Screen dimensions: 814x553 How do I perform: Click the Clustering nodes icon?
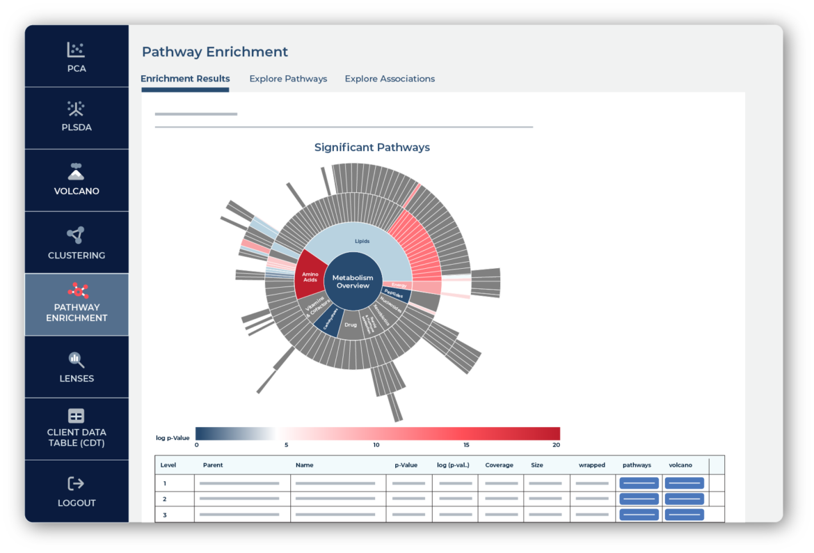tap(76, 235)
